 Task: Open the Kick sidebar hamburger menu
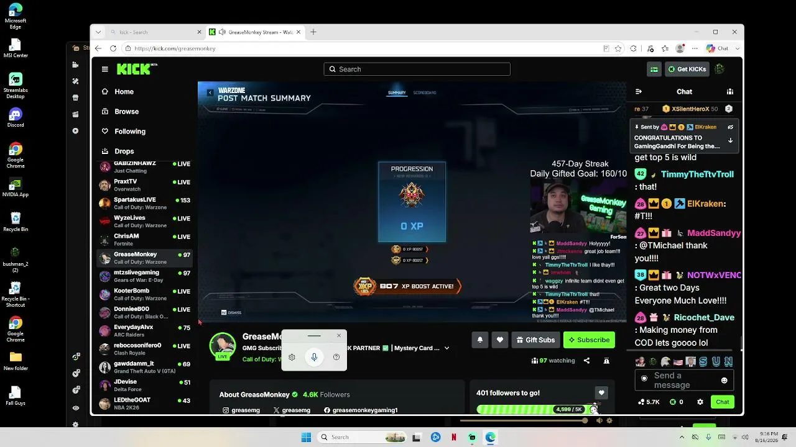[105, 70]
